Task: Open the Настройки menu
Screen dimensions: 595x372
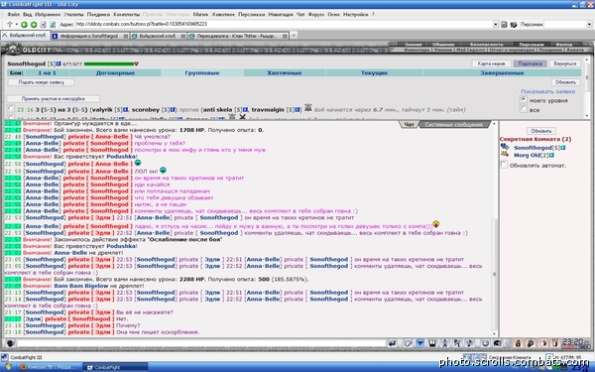Action: 356,14
